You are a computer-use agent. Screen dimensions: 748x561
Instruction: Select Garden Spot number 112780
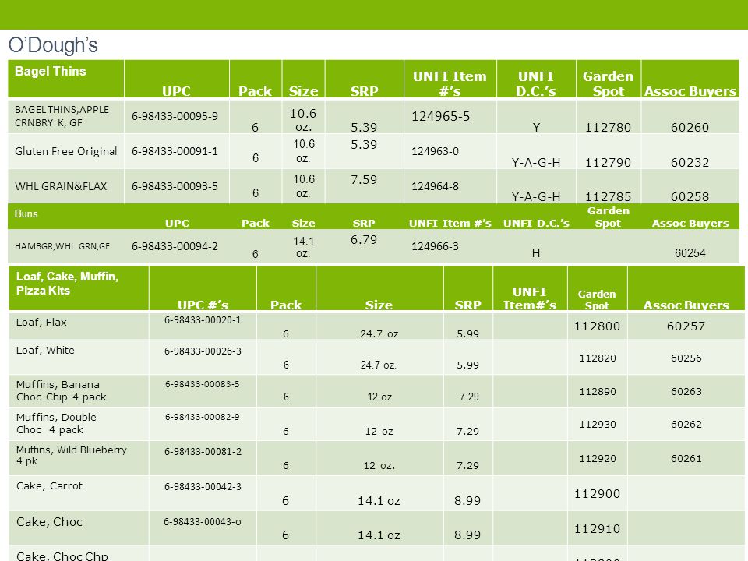(x=608, y=127)
